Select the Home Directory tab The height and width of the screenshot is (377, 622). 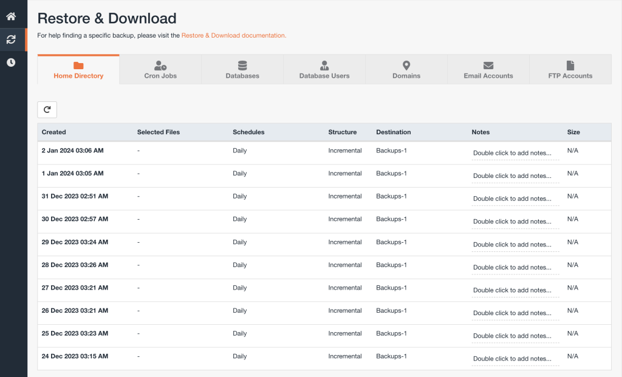coord(78,70)
